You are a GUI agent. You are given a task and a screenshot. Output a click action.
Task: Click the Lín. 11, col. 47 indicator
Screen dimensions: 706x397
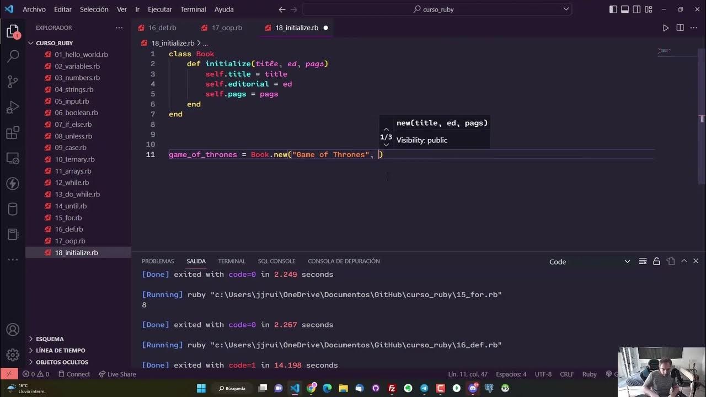tap(468, 374)
